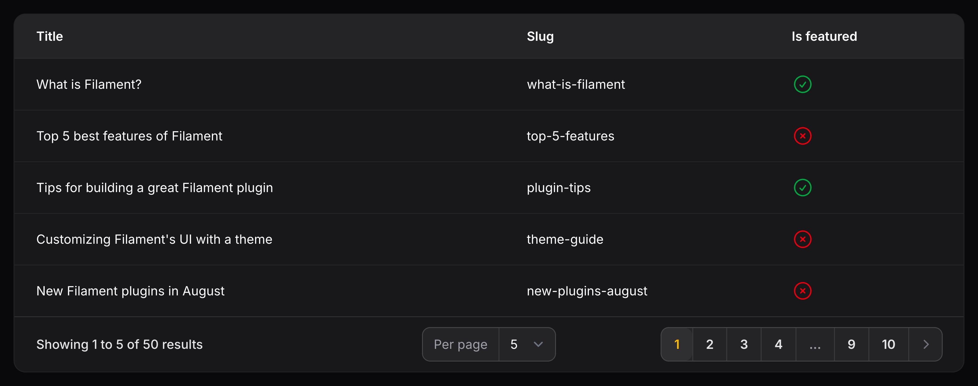Click the Title column header
Viewport: 978px width, 386px height.
pyautogui.click(x=50, y=37)
